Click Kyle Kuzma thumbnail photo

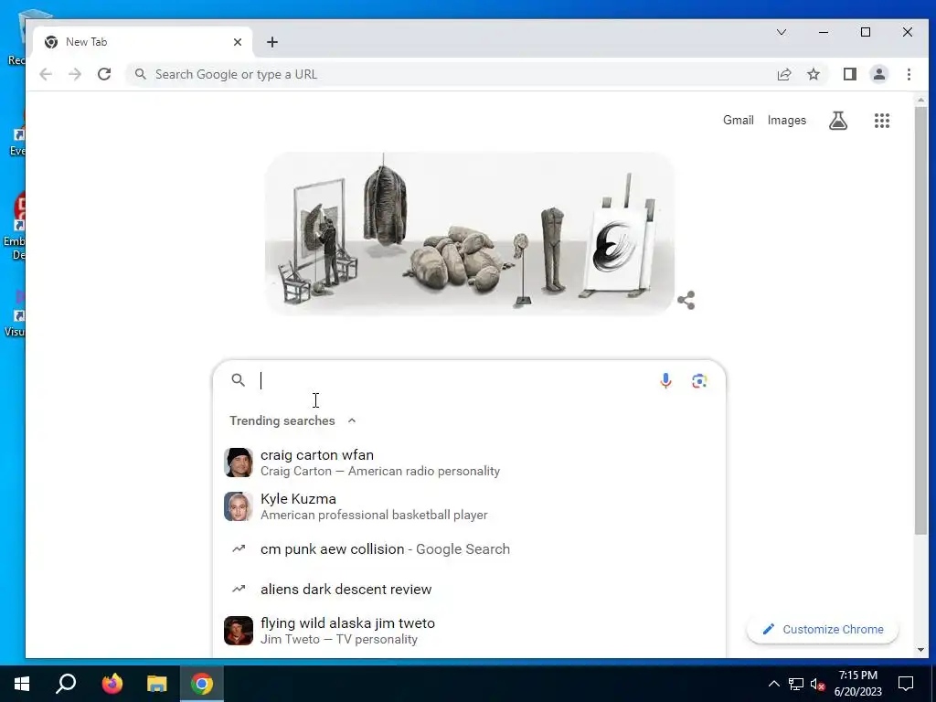pyautogui.click(x=239, y=506)
